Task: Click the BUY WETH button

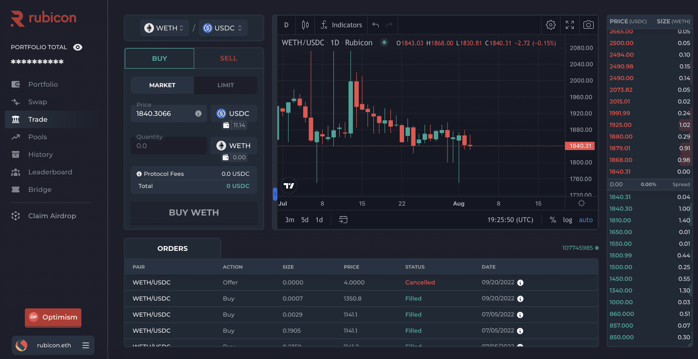Action: [194, 213]
